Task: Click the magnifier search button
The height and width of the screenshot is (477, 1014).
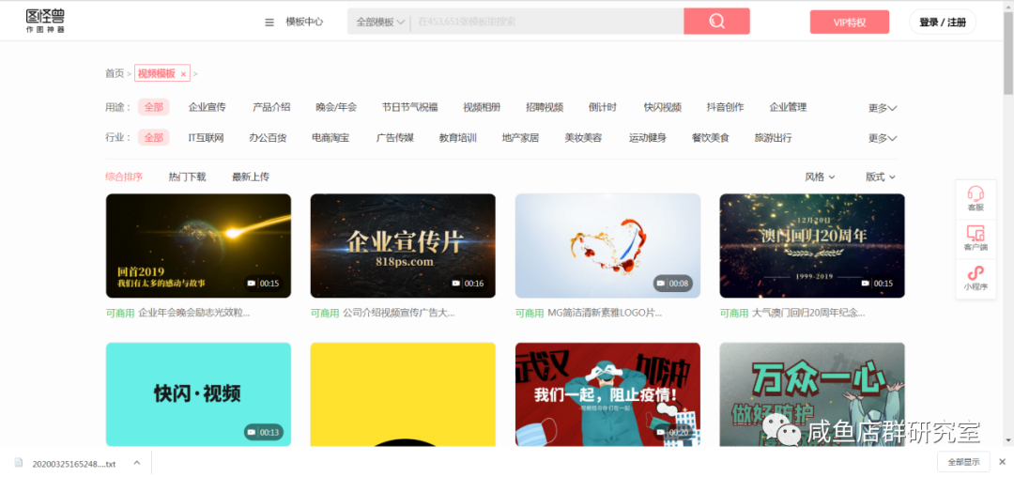Action: [x=716, y=22]
